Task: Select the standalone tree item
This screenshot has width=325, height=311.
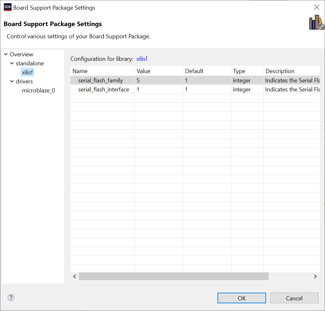Action: 30,63
